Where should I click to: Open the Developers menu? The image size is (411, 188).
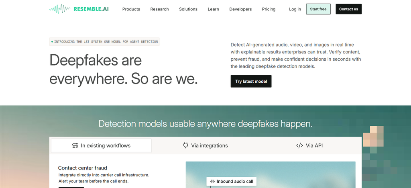(240, 9)
